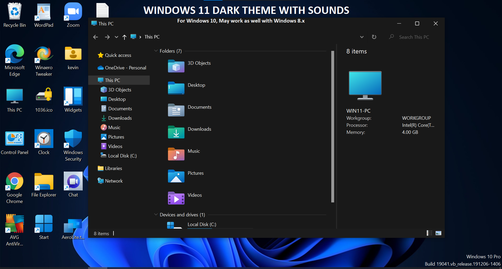Switch to details view layout icon

(429, 233)
